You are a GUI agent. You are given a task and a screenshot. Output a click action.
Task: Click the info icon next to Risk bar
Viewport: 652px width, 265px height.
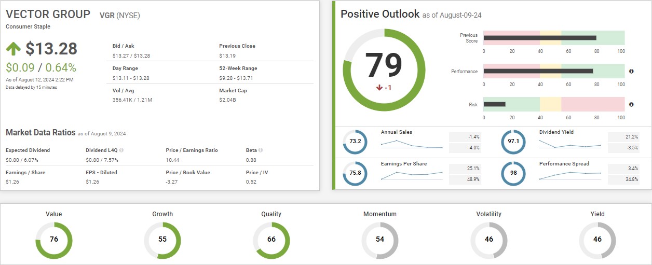[631, 104]
